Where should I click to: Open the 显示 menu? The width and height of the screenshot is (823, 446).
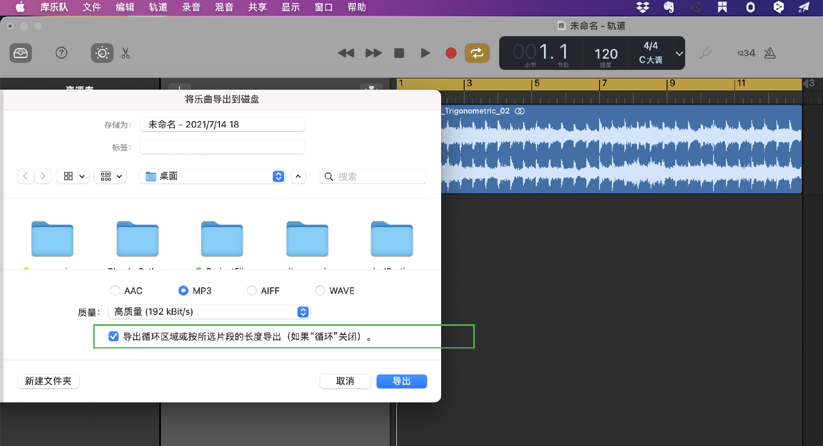291,7
